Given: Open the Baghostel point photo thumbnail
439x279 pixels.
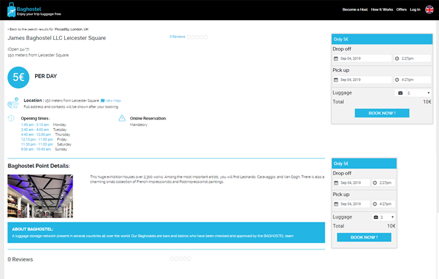Looking at the screenshot, I should coord(40,196).
